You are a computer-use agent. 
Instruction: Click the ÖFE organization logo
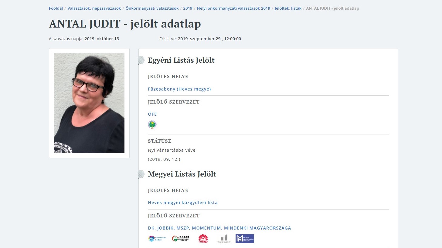(x=152, y=125)
